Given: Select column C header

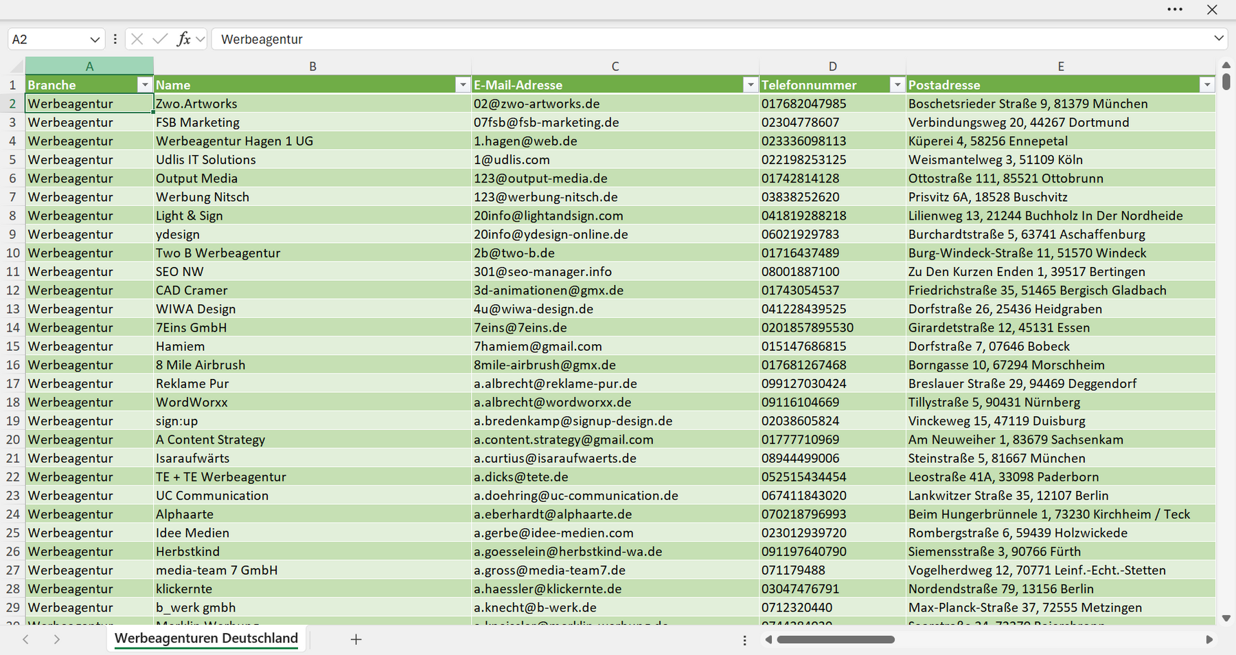Looking at the screenshot, I should pyautogui.click(x=615, y=66).
